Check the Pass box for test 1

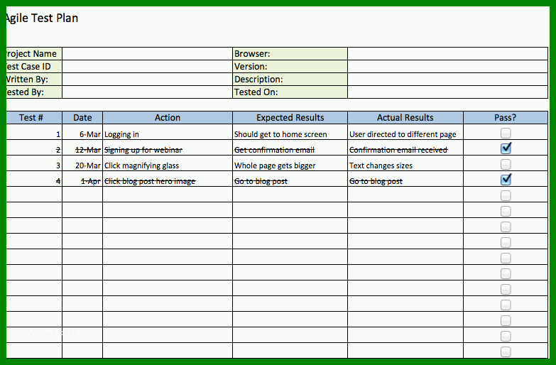point(506,134)
